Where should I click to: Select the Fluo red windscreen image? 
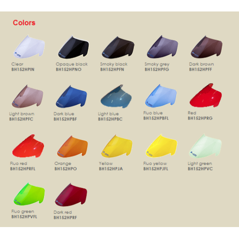point(28,146)
